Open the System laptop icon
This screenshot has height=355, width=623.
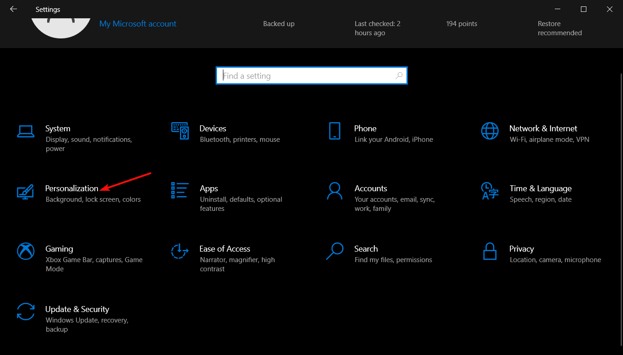(x=26, y=131)
